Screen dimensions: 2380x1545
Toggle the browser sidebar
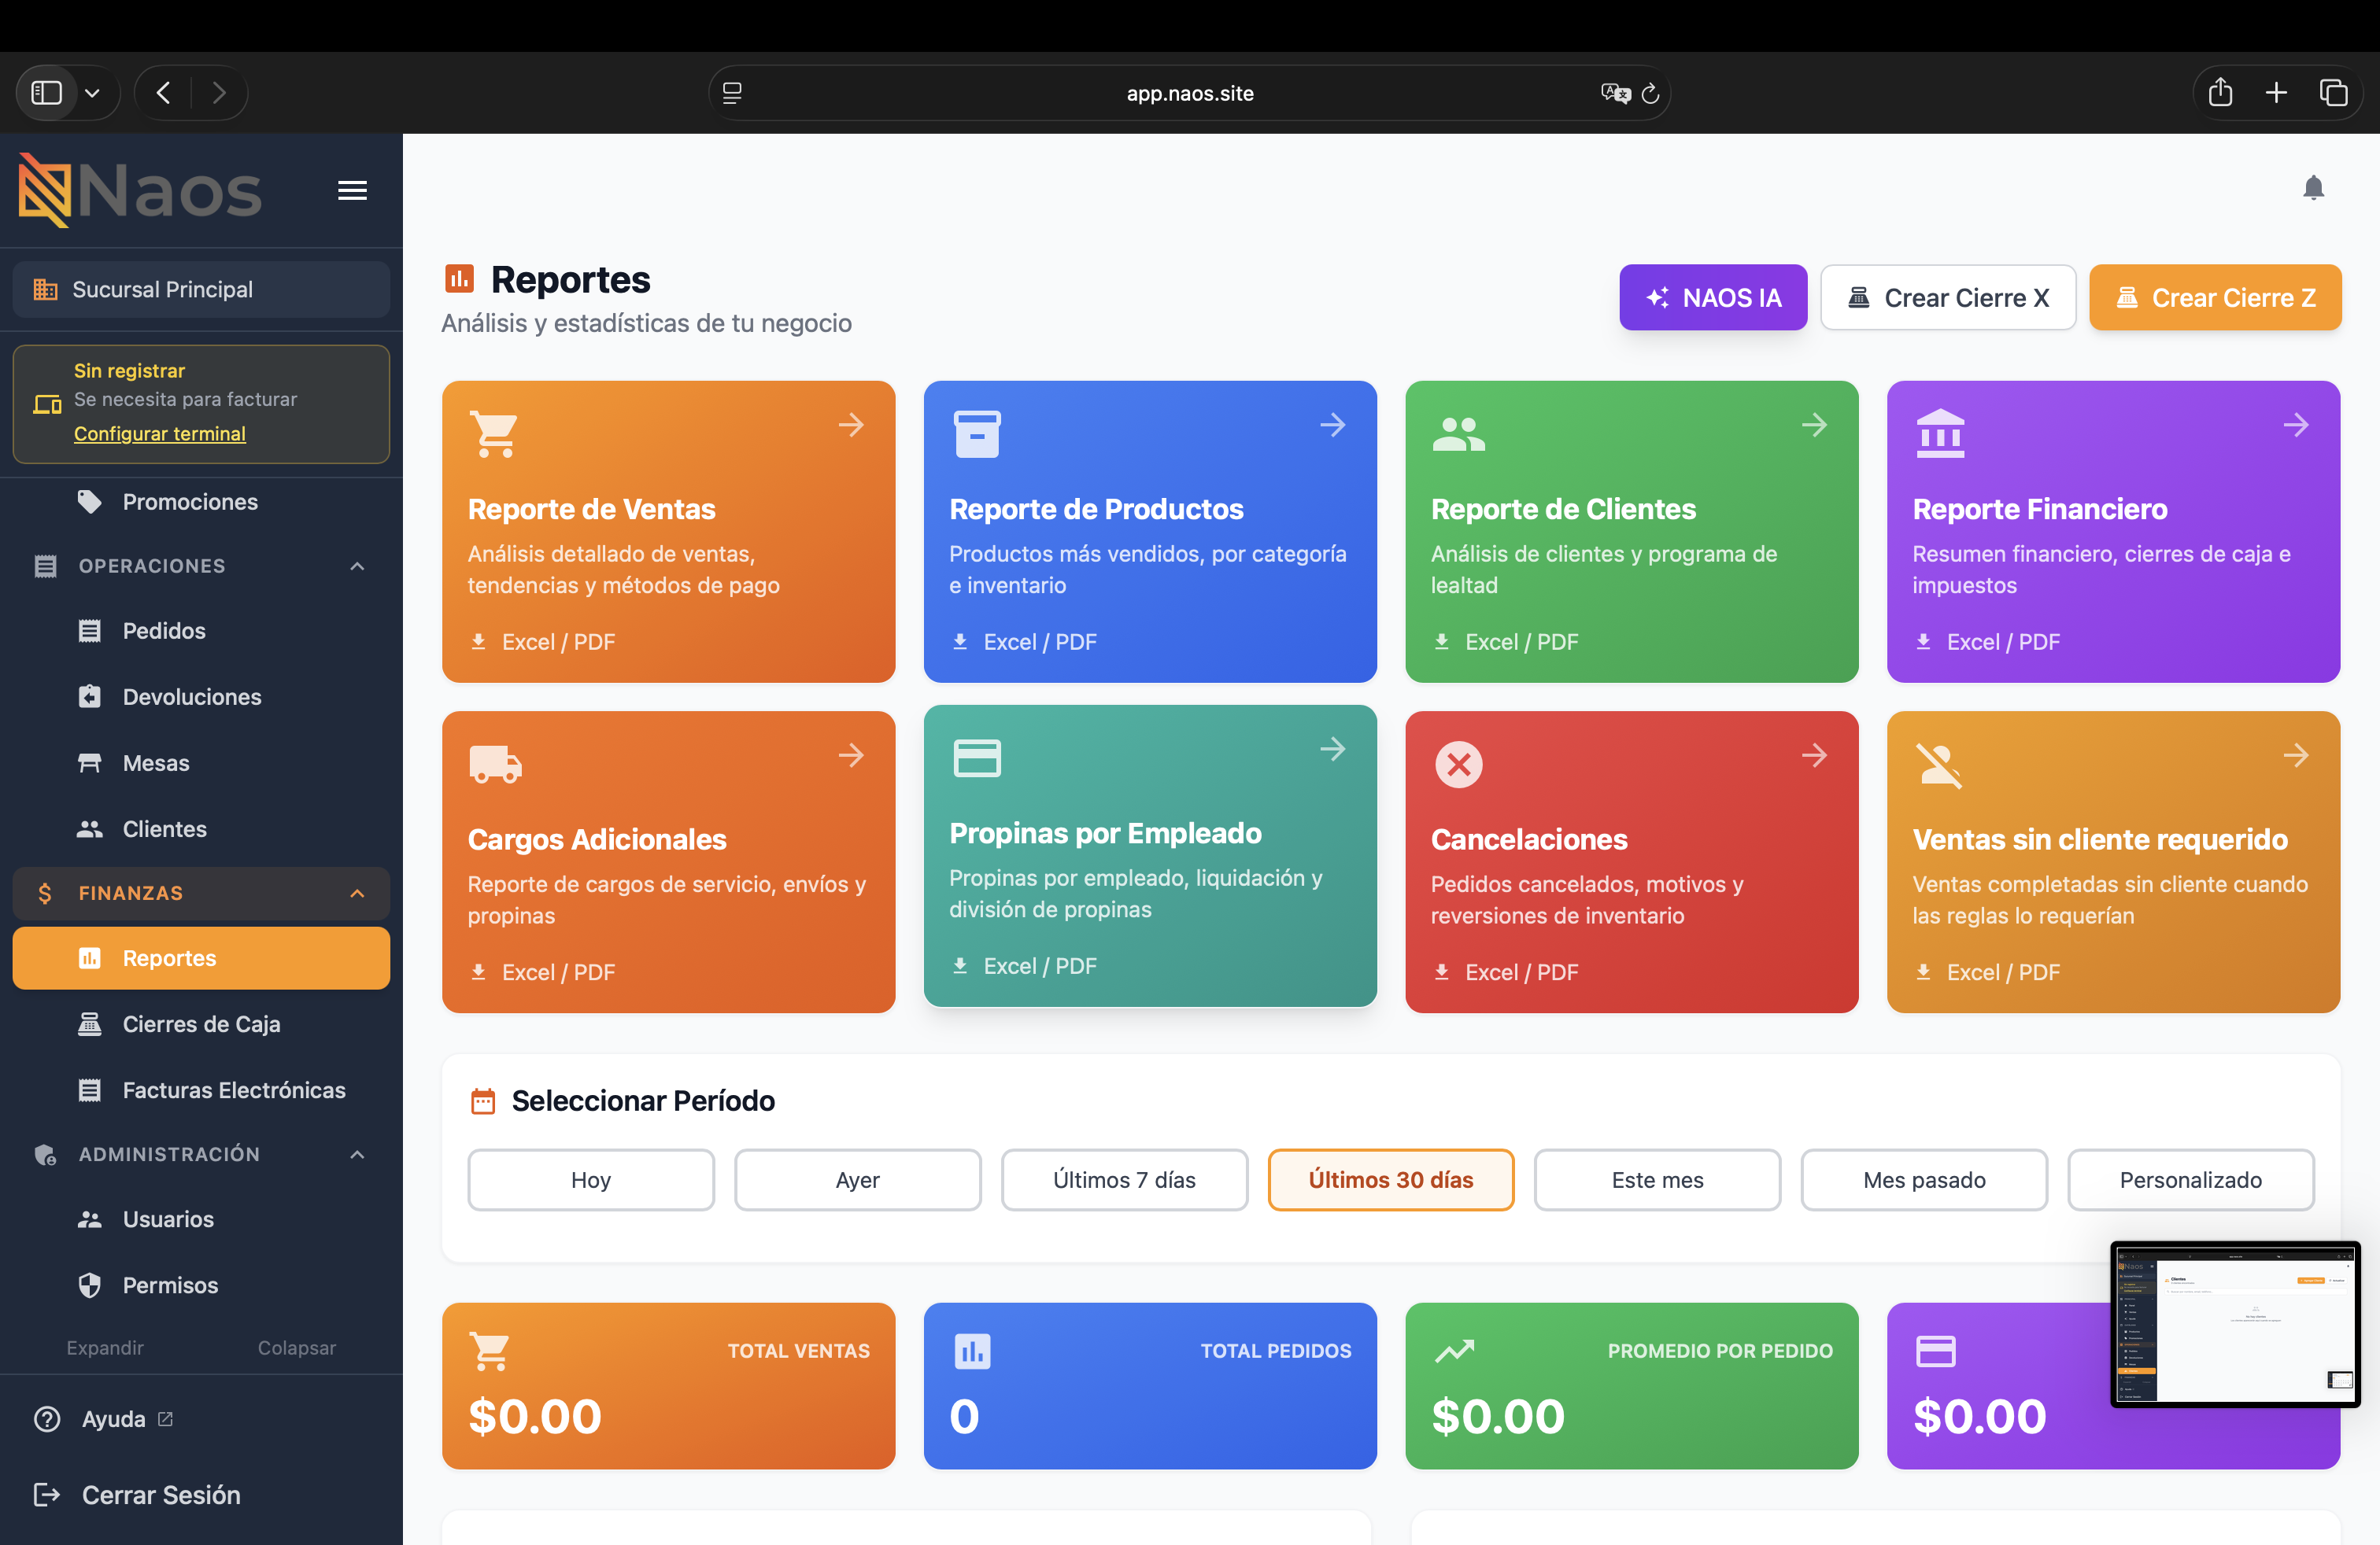point(47,93)
